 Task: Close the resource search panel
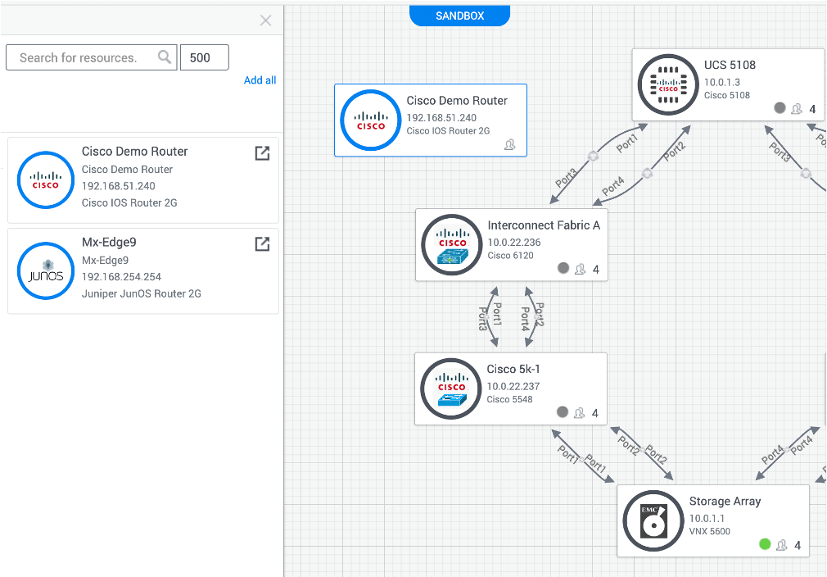[266, 20]
